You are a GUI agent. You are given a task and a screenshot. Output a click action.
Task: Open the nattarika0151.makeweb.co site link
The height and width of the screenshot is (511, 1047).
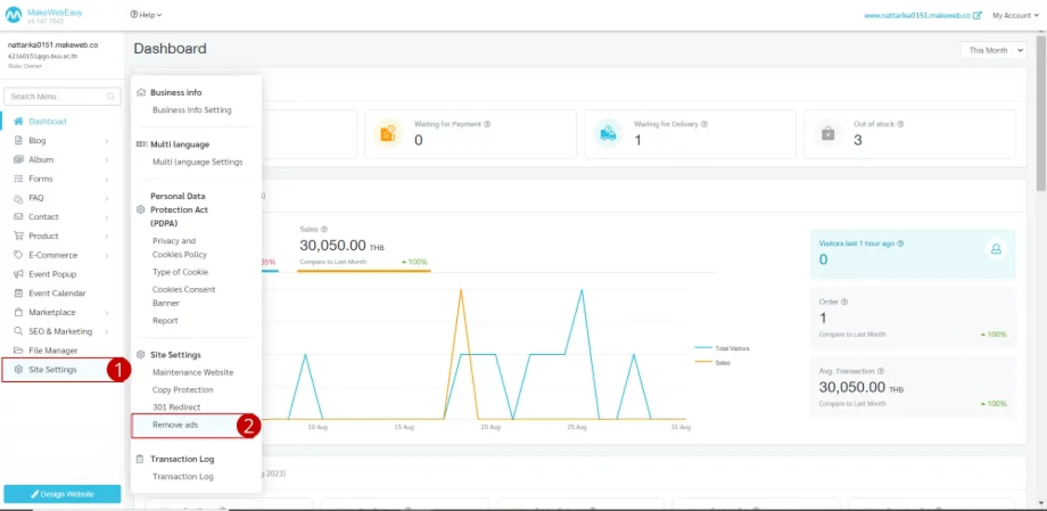tap(922, 15)
